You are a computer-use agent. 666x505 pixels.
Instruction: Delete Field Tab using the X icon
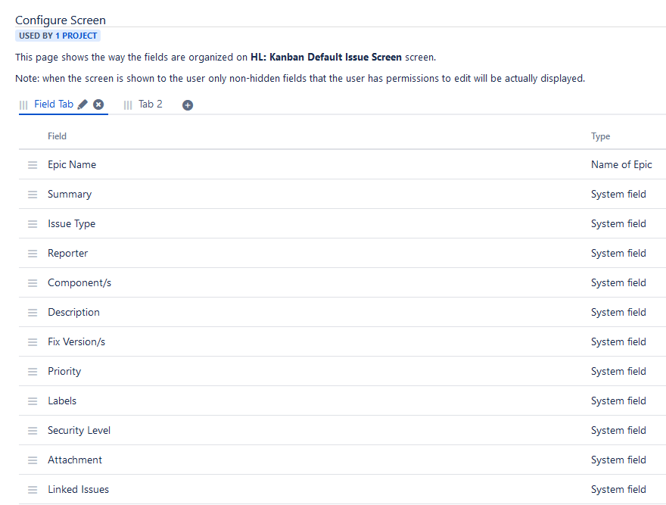tap(98, 104)
